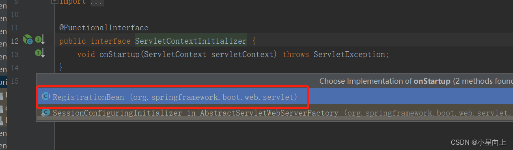Viewport: 513px width, 150px height.
Task: Click the class icon beside RegistrationBean
Action: [46, 96]
